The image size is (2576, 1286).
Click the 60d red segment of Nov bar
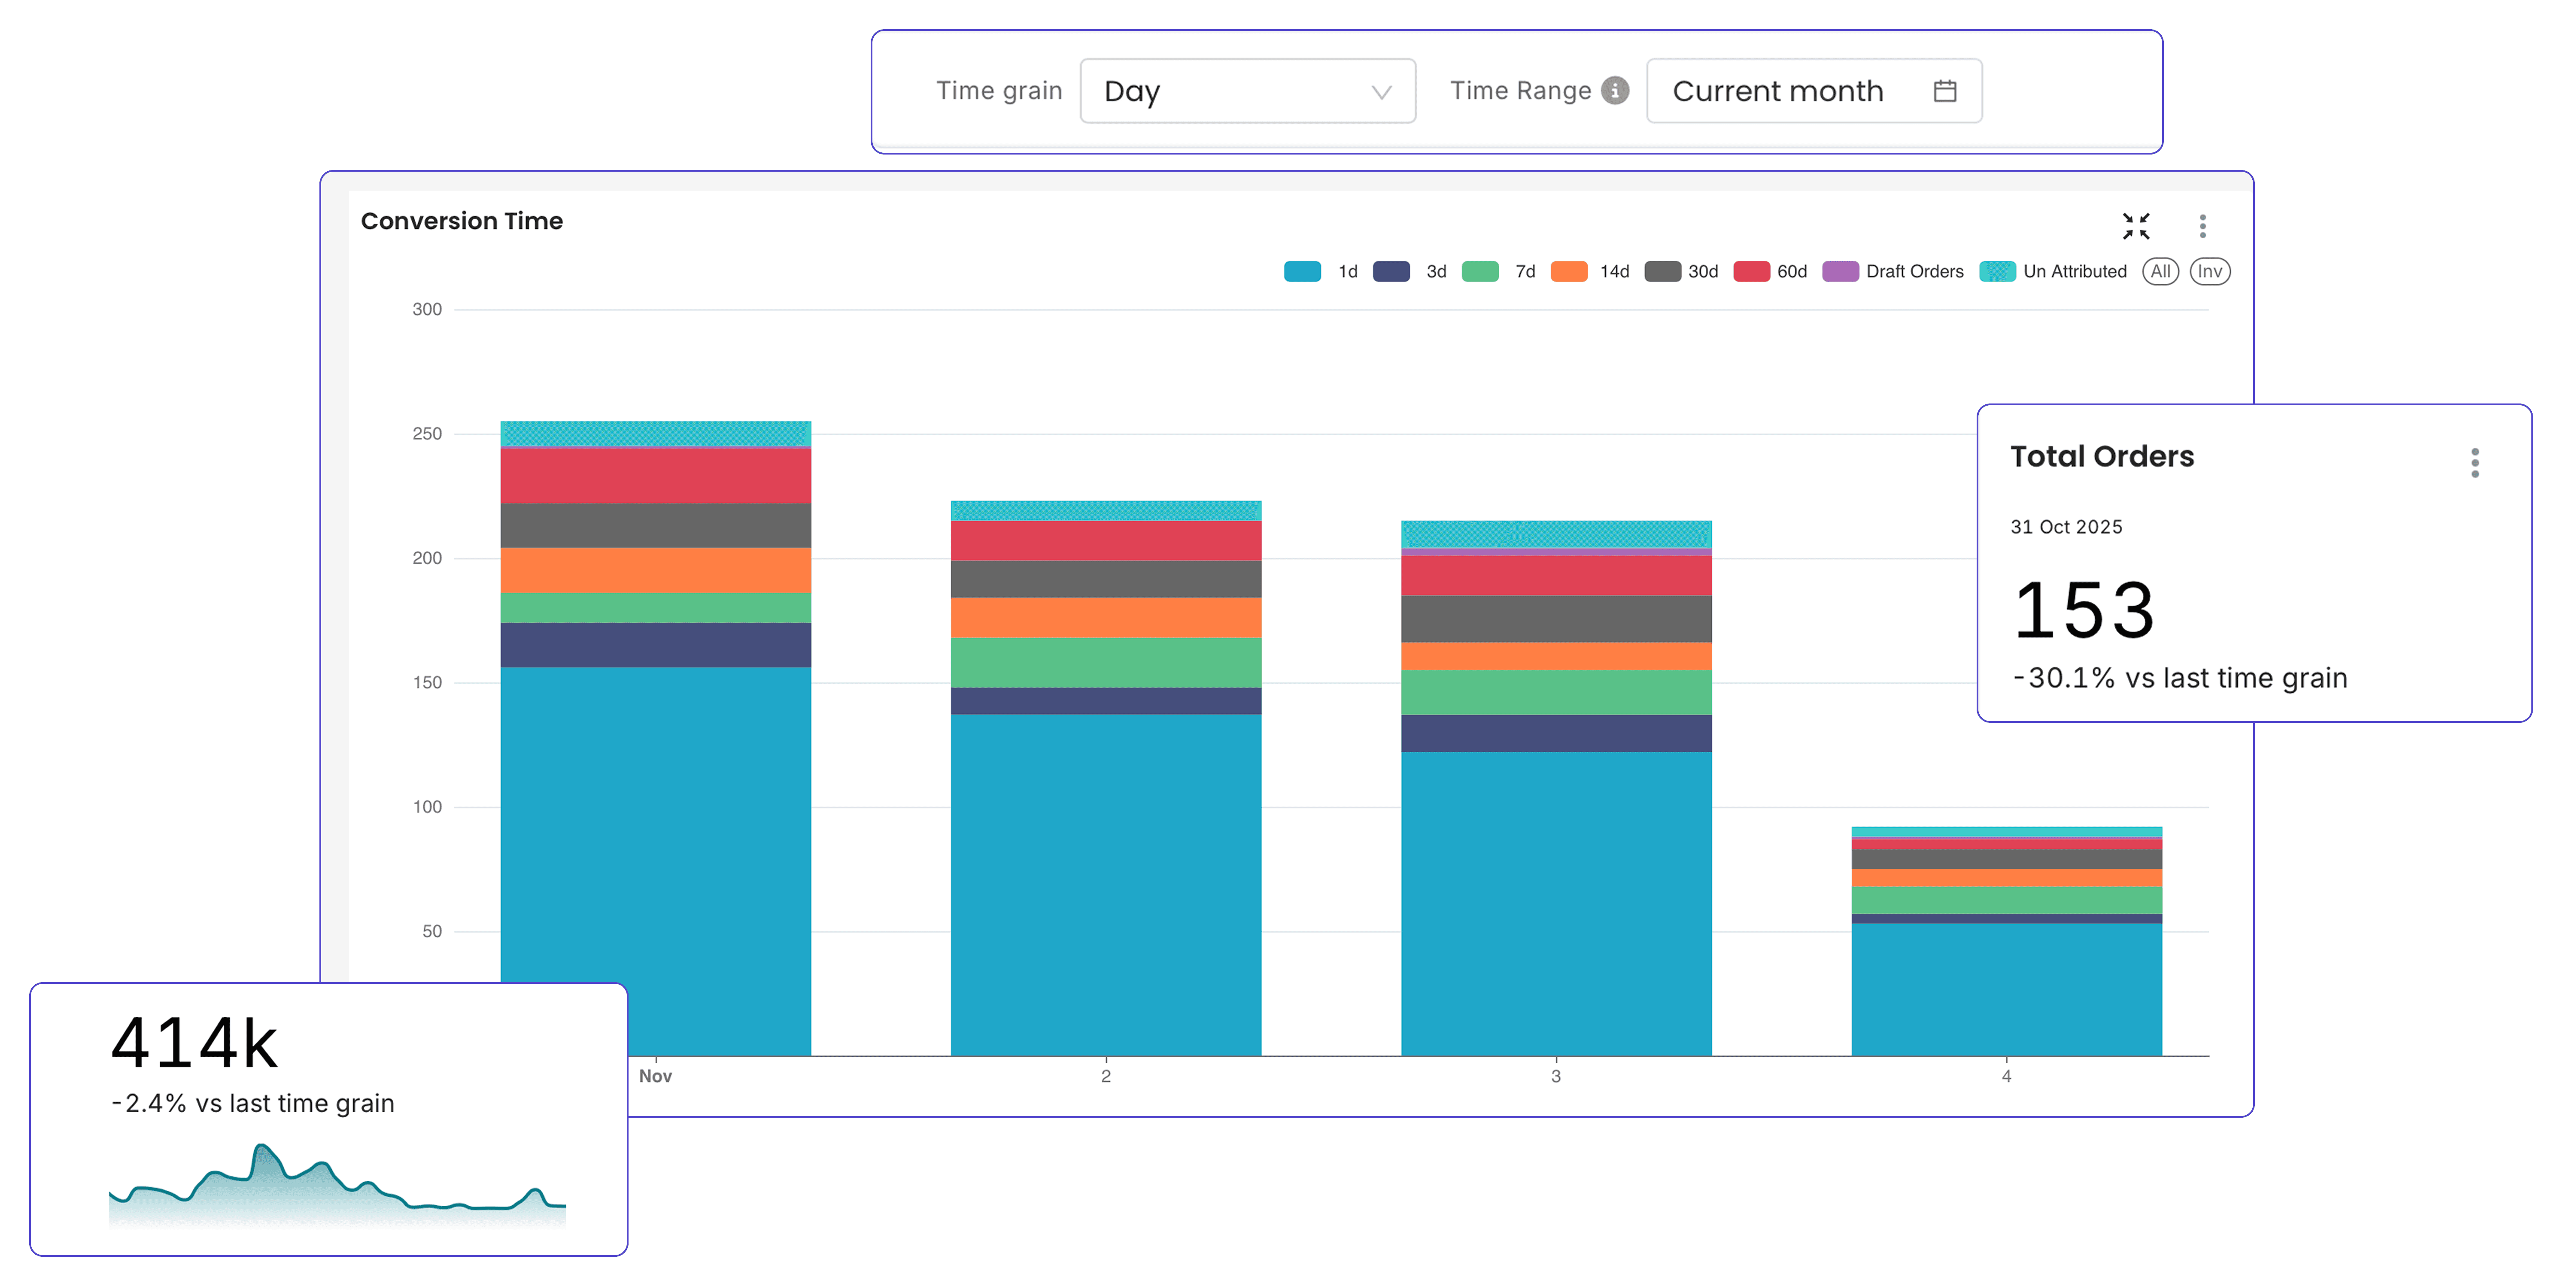[x=656, y=476]
